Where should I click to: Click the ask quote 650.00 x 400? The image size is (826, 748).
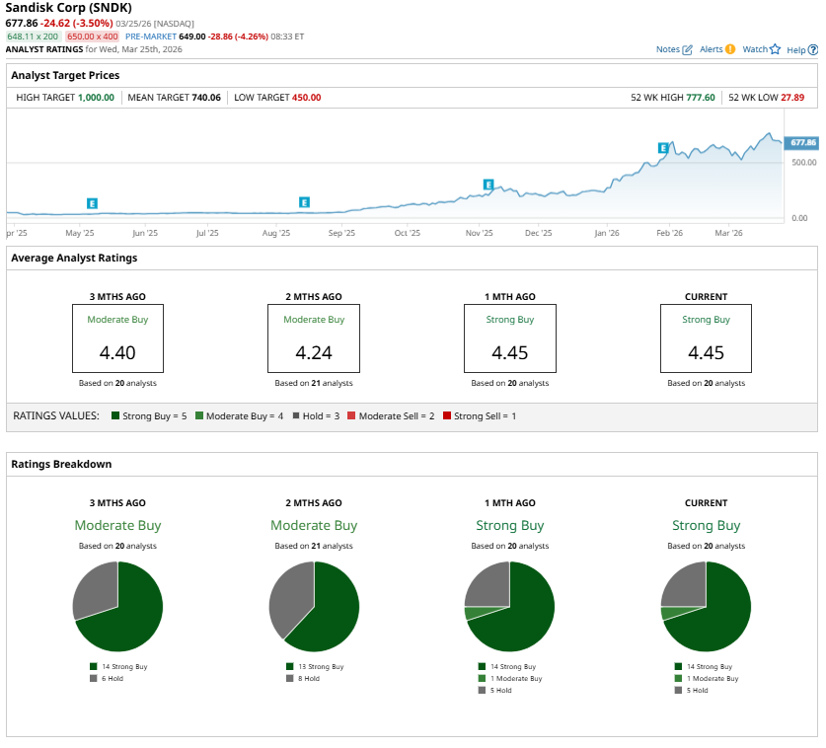pos(92,37)
